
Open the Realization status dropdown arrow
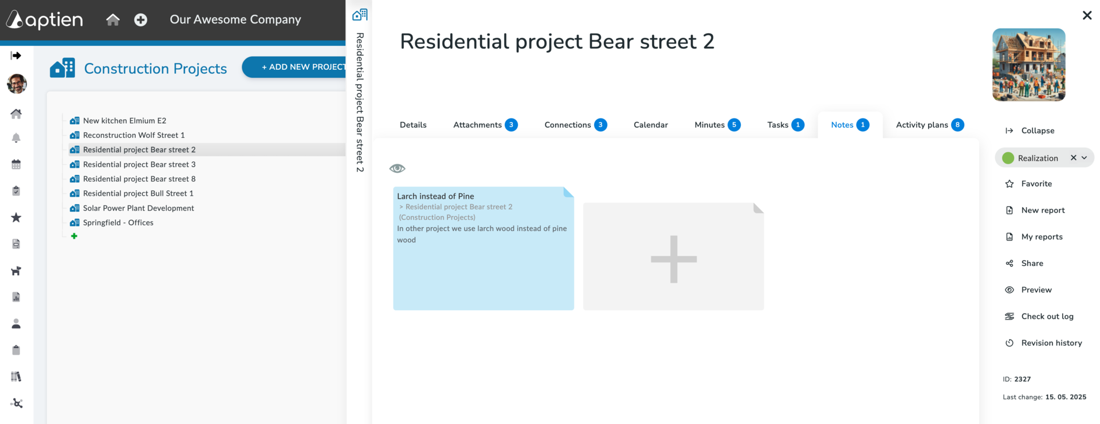[x=1084, y=158]
